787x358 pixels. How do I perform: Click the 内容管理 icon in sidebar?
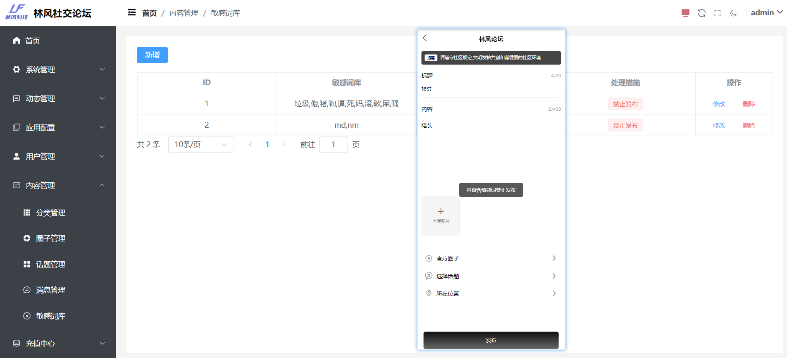[x=17, y=185]
